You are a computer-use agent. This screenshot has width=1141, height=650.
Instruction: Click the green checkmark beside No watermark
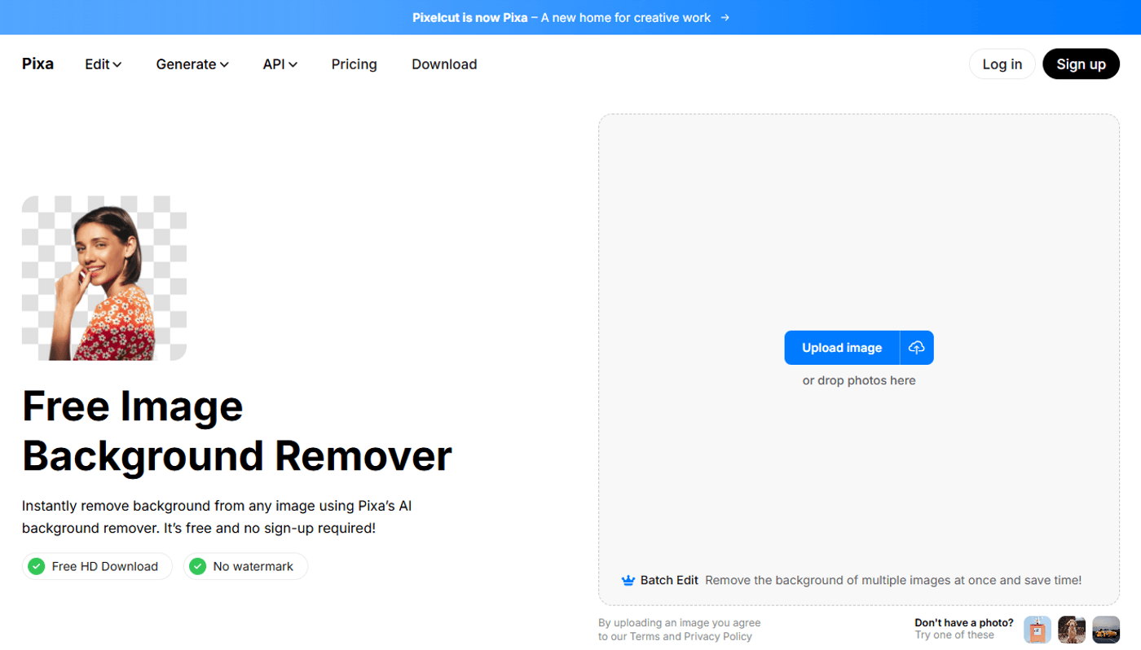tap(197, 566)
